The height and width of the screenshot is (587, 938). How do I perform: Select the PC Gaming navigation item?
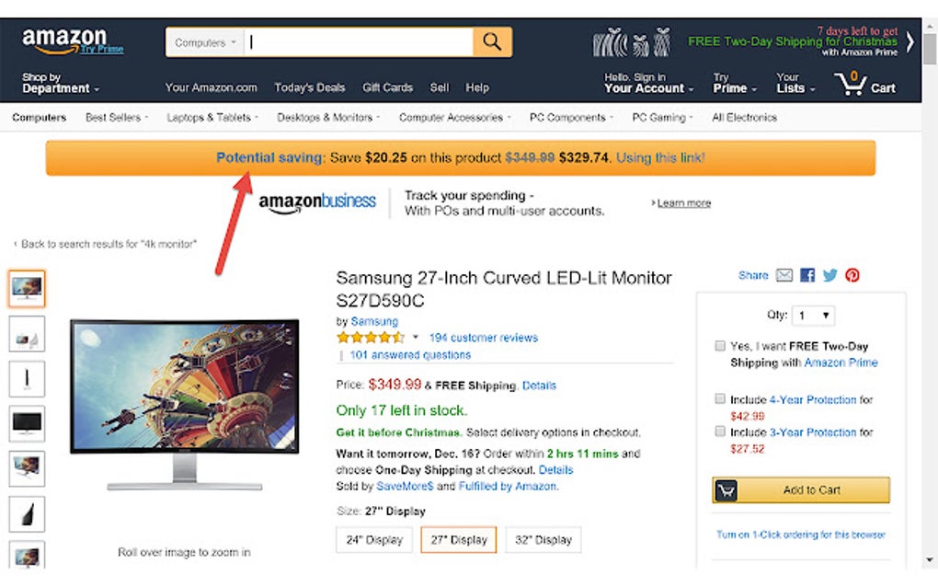tap(660, 117)
